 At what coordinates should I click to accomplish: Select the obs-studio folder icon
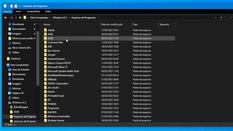[x=45, y=88]
